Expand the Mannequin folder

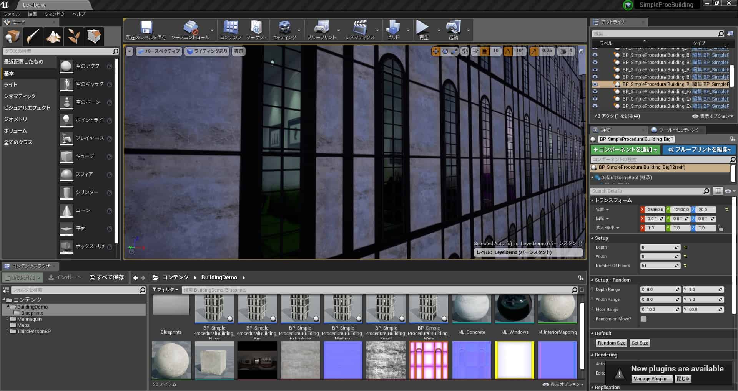point(7,319)
